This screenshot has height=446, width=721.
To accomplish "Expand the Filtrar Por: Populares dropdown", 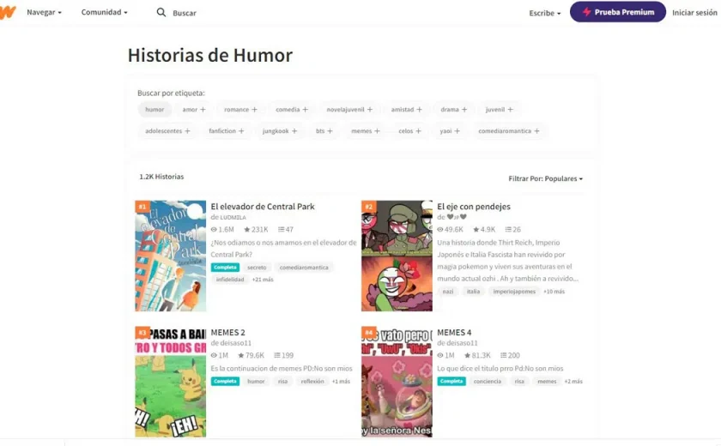I will point(545,178).
